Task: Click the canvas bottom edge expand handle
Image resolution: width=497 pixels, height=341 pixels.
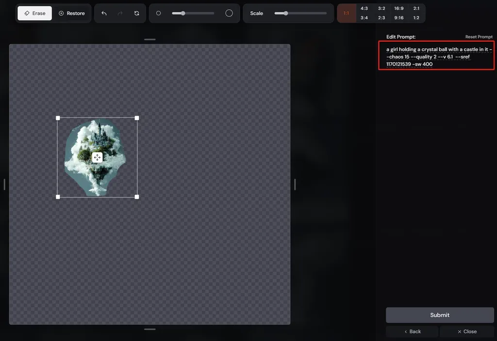Action: [149, 329]
